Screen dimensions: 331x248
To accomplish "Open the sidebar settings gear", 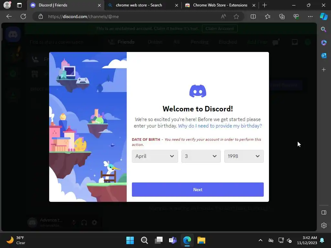I will 324,225.
